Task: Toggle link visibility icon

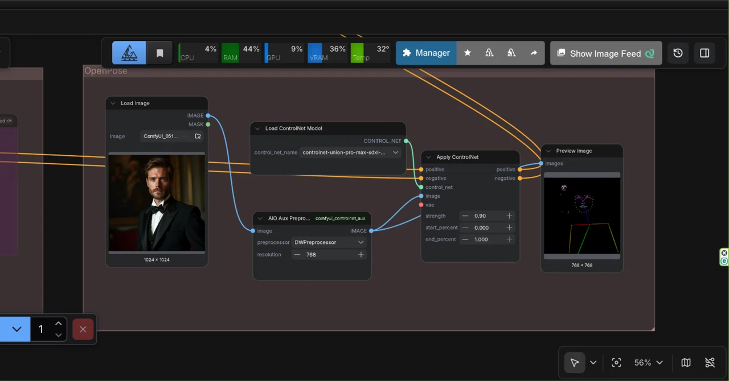Action: [x=710, y=363]
